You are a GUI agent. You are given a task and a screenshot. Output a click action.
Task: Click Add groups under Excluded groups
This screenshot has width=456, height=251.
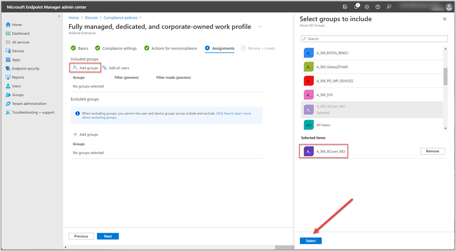tap(85, 134)
